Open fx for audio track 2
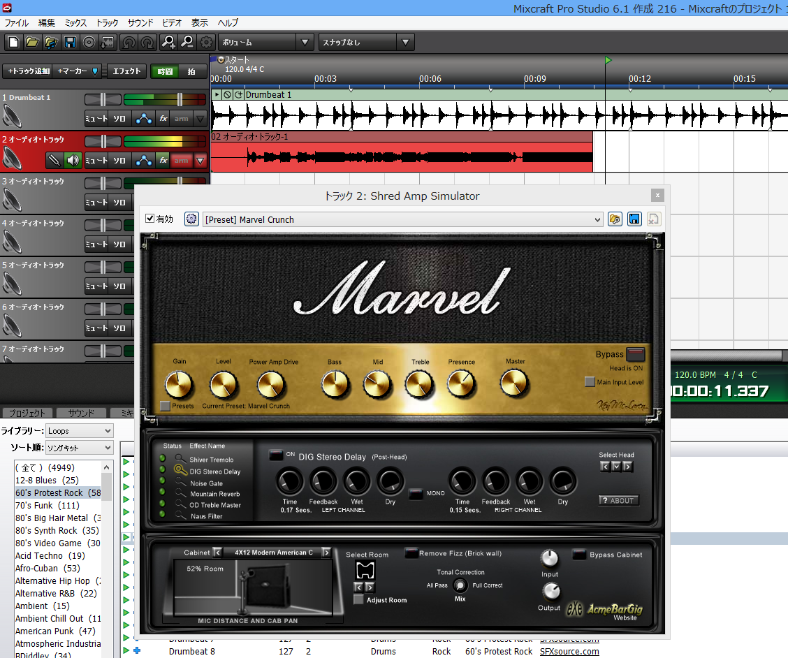This screenshot has width=788, height=658. [163, 161]
